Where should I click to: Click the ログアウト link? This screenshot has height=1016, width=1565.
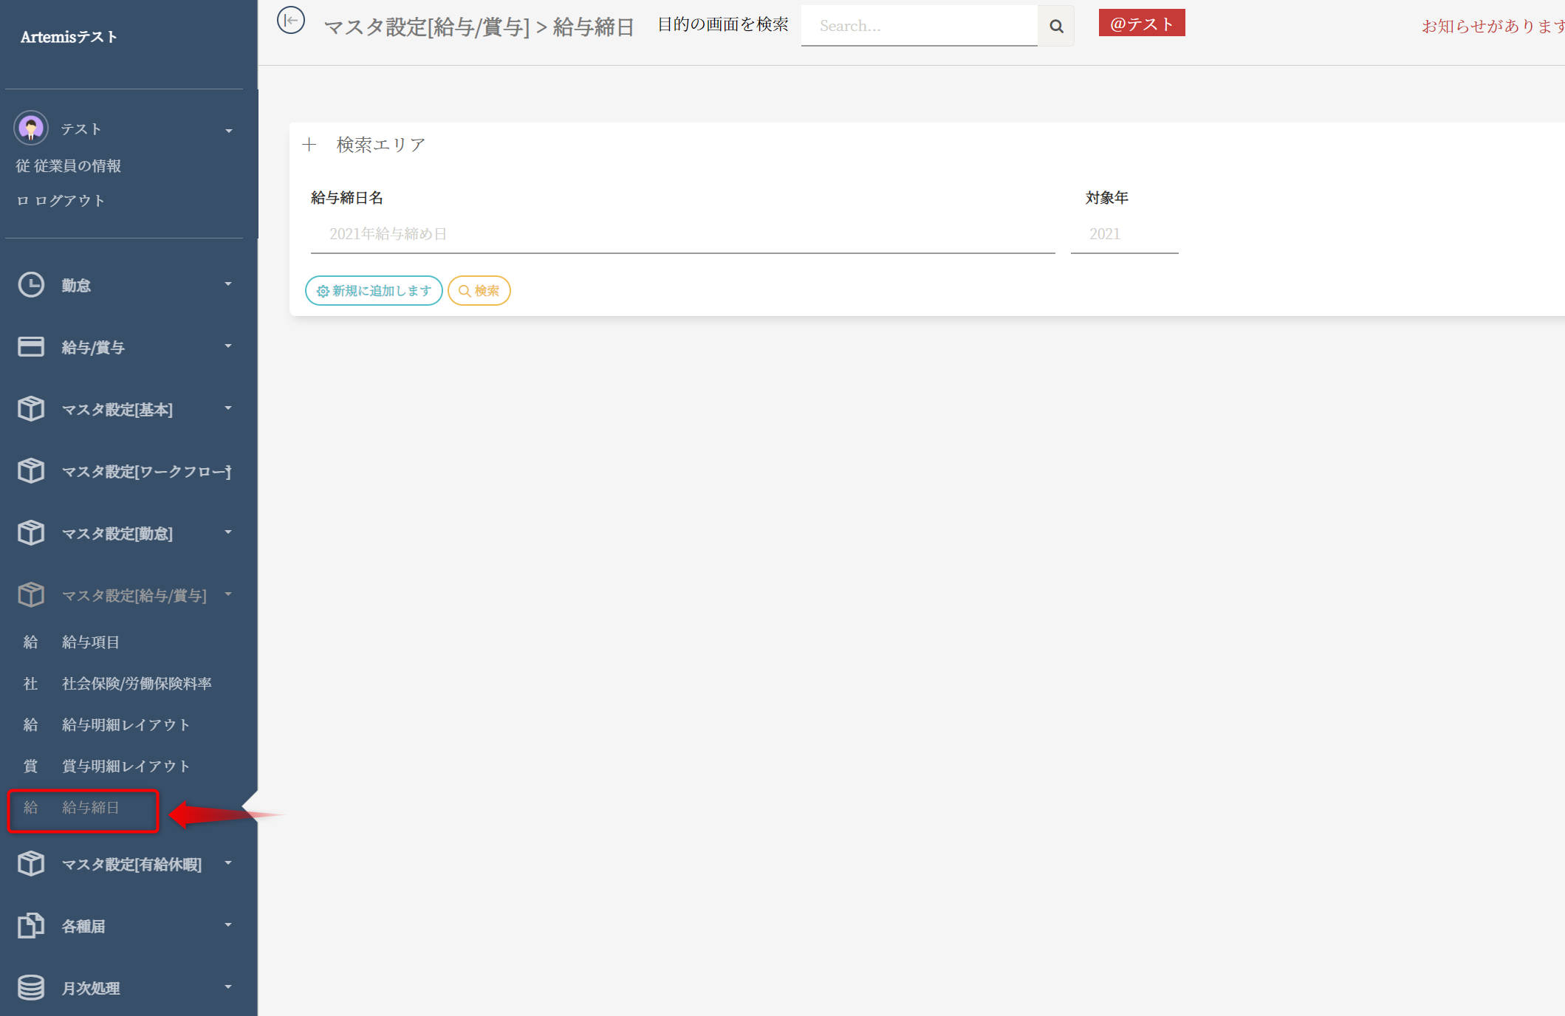click(69, 201)
